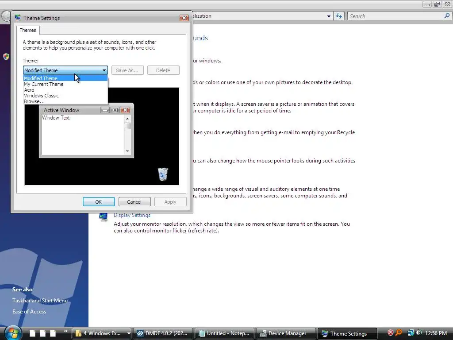This screenshot has height=340, width=453.
Task: Close the Theme Settings dialog
Action: [184, 18]
